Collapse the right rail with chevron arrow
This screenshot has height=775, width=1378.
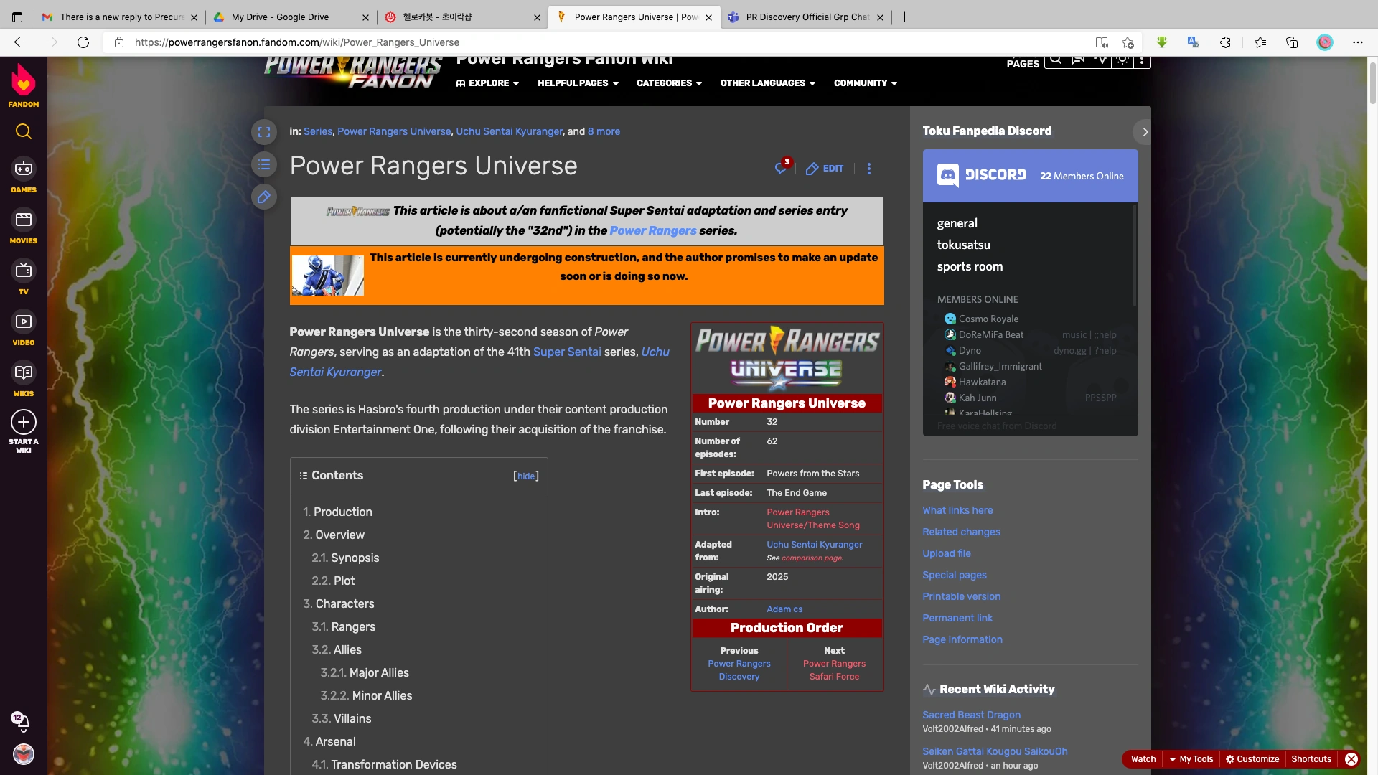[x=1145, y=132]
